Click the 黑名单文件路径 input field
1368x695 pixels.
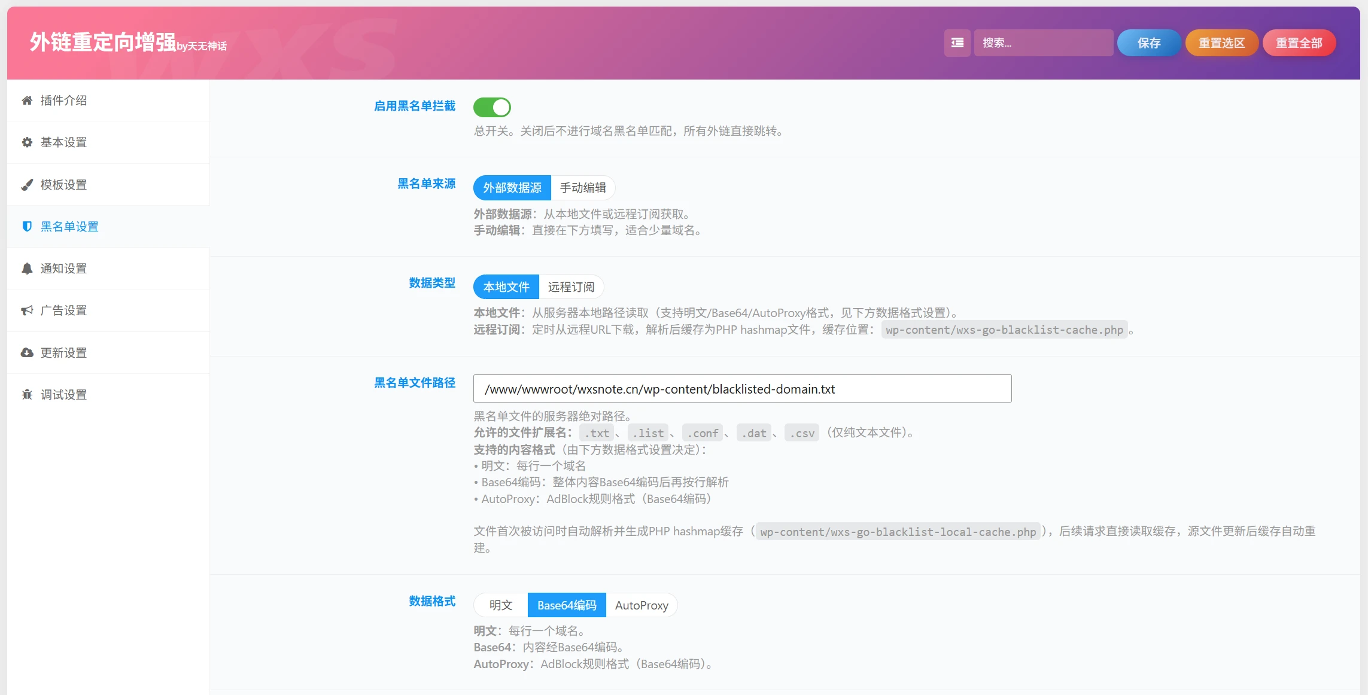click(742, 389)
